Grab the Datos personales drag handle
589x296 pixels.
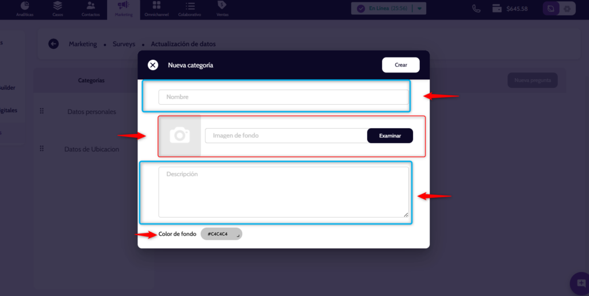(42, 111)
